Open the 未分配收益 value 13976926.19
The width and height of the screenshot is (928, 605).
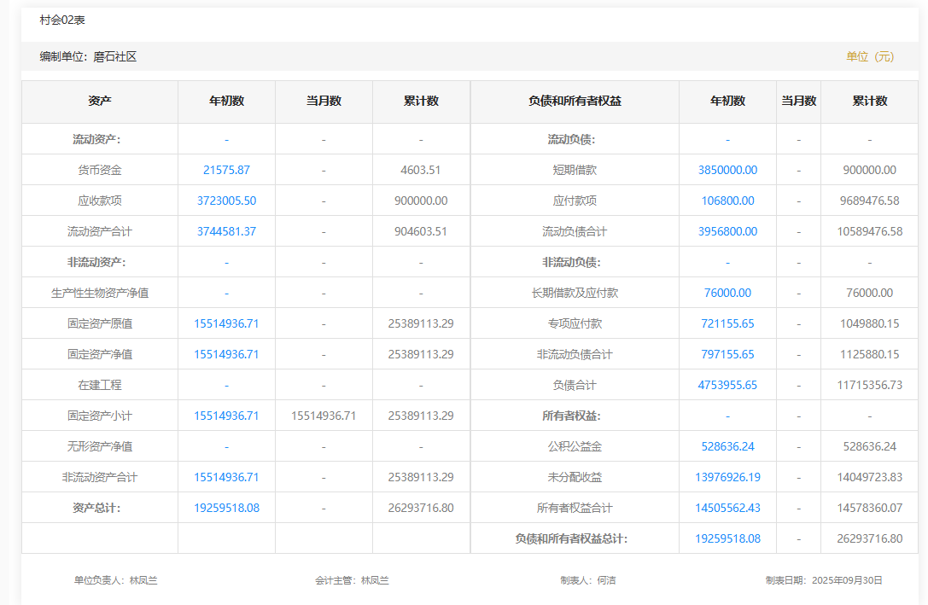tap(727, 477)
